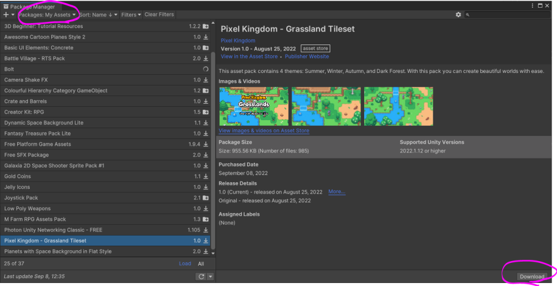The height and width of the screenshot is (286, 557).
Task: Open the Sort: Name dropdown
Action: point(98,14)
